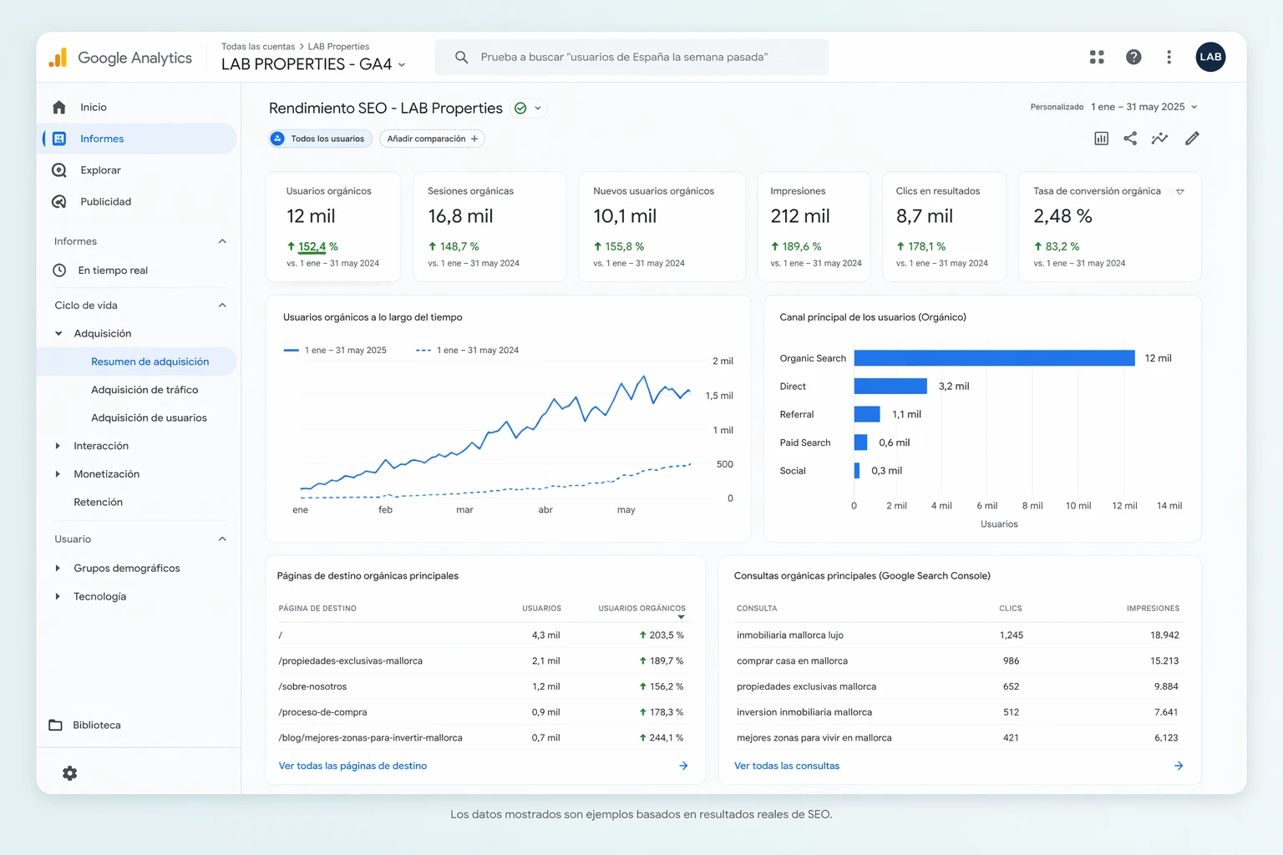The image size is (1283, 855).
Task: Open the help question mark icon
Action: 1133,57
